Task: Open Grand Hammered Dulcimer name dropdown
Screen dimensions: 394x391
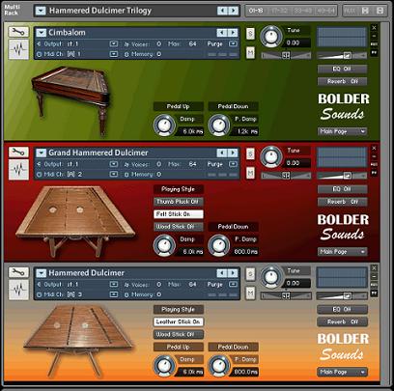Action: pyautogui.click(x=41, y=153)
